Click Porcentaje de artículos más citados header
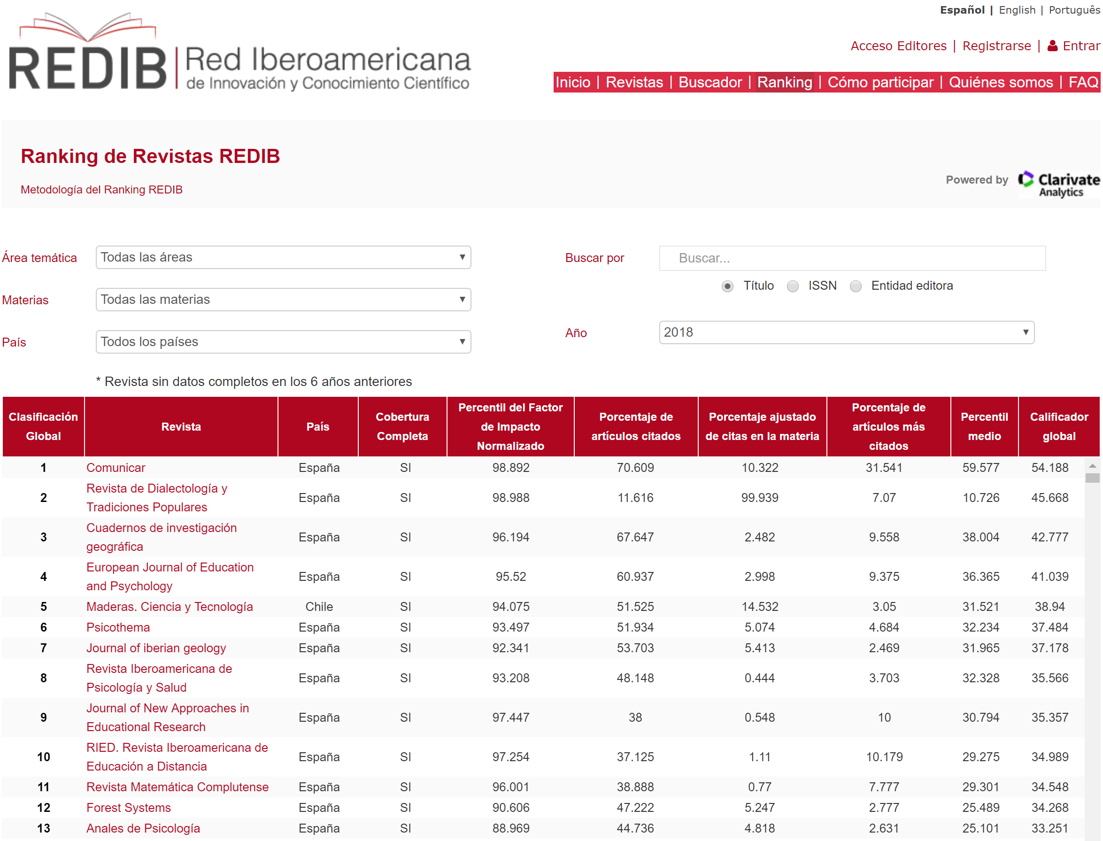 888,426
